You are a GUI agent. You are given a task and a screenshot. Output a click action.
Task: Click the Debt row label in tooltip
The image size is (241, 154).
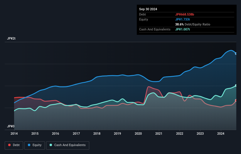142,14
